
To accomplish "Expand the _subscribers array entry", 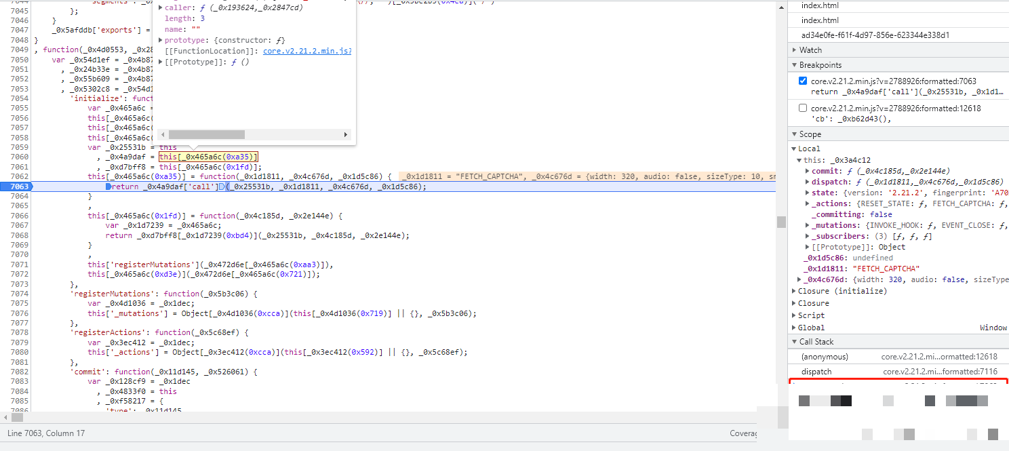I will click(807, 236).
